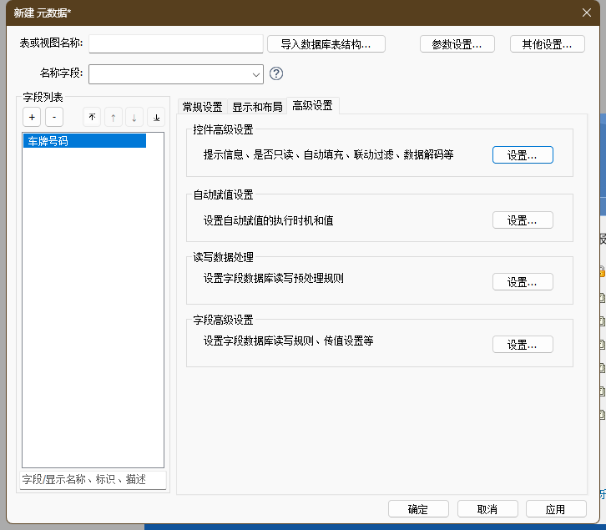Move field to top arrow icon
Image resolution: width=606 pixels, height=530 pixels.
pos(92,118)
